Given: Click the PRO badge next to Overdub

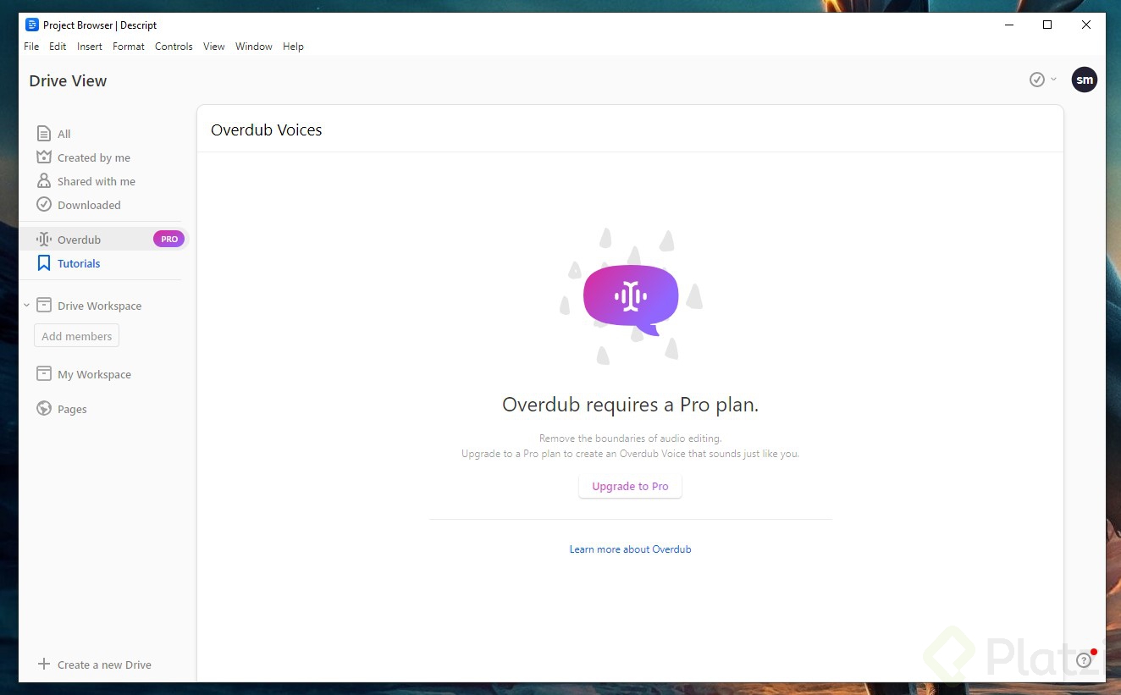Looking at the screenshot, I should point(168,239).
